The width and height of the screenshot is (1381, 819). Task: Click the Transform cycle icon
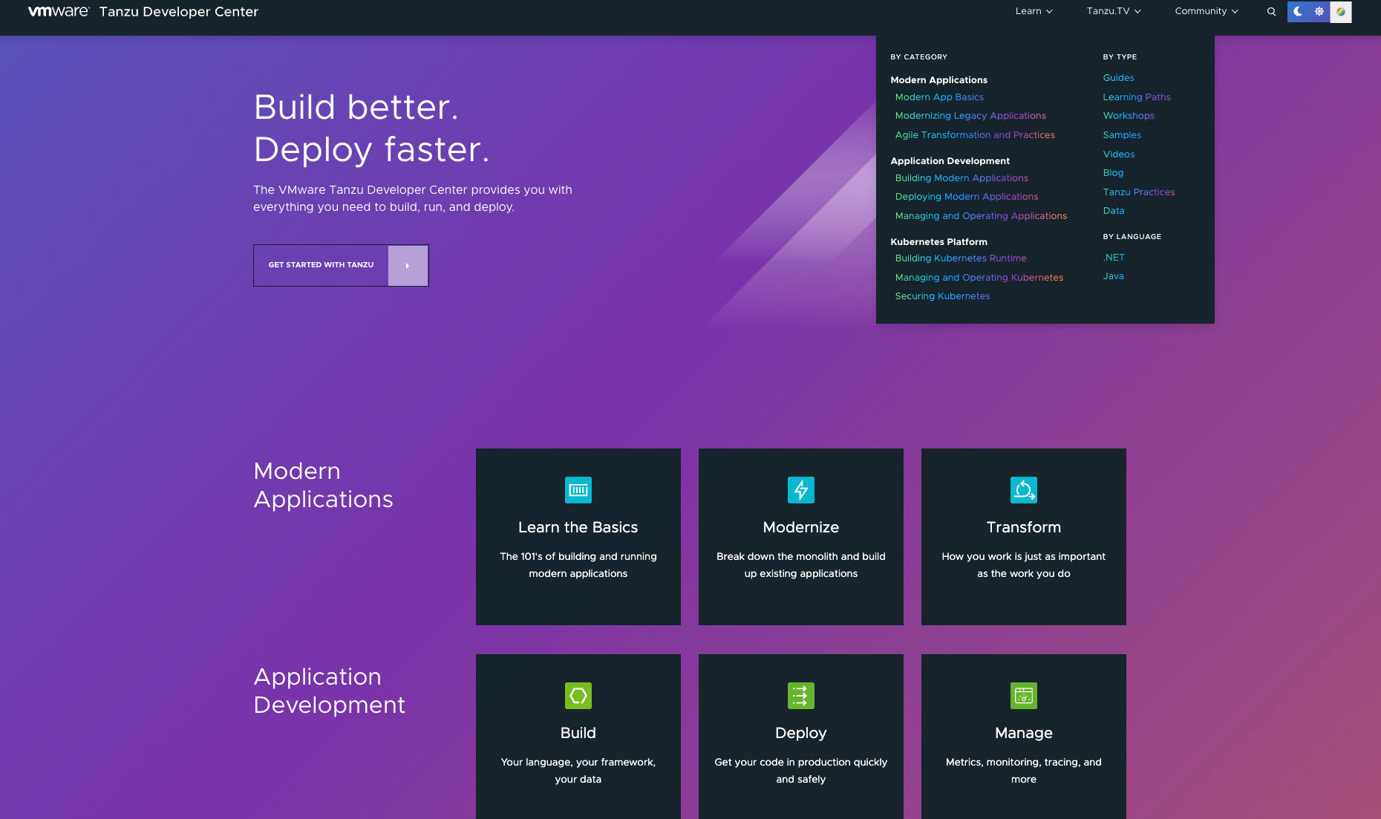click(x=1024, y=490)
